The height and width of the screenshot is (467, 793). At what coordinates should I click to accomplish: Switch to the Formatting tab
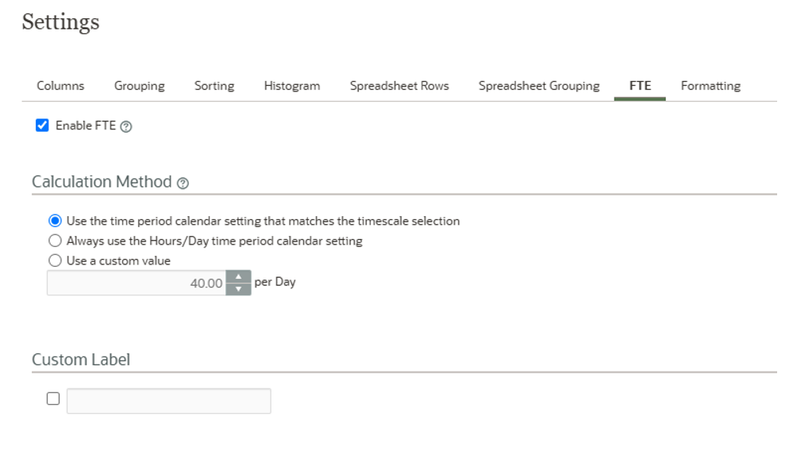710,86
